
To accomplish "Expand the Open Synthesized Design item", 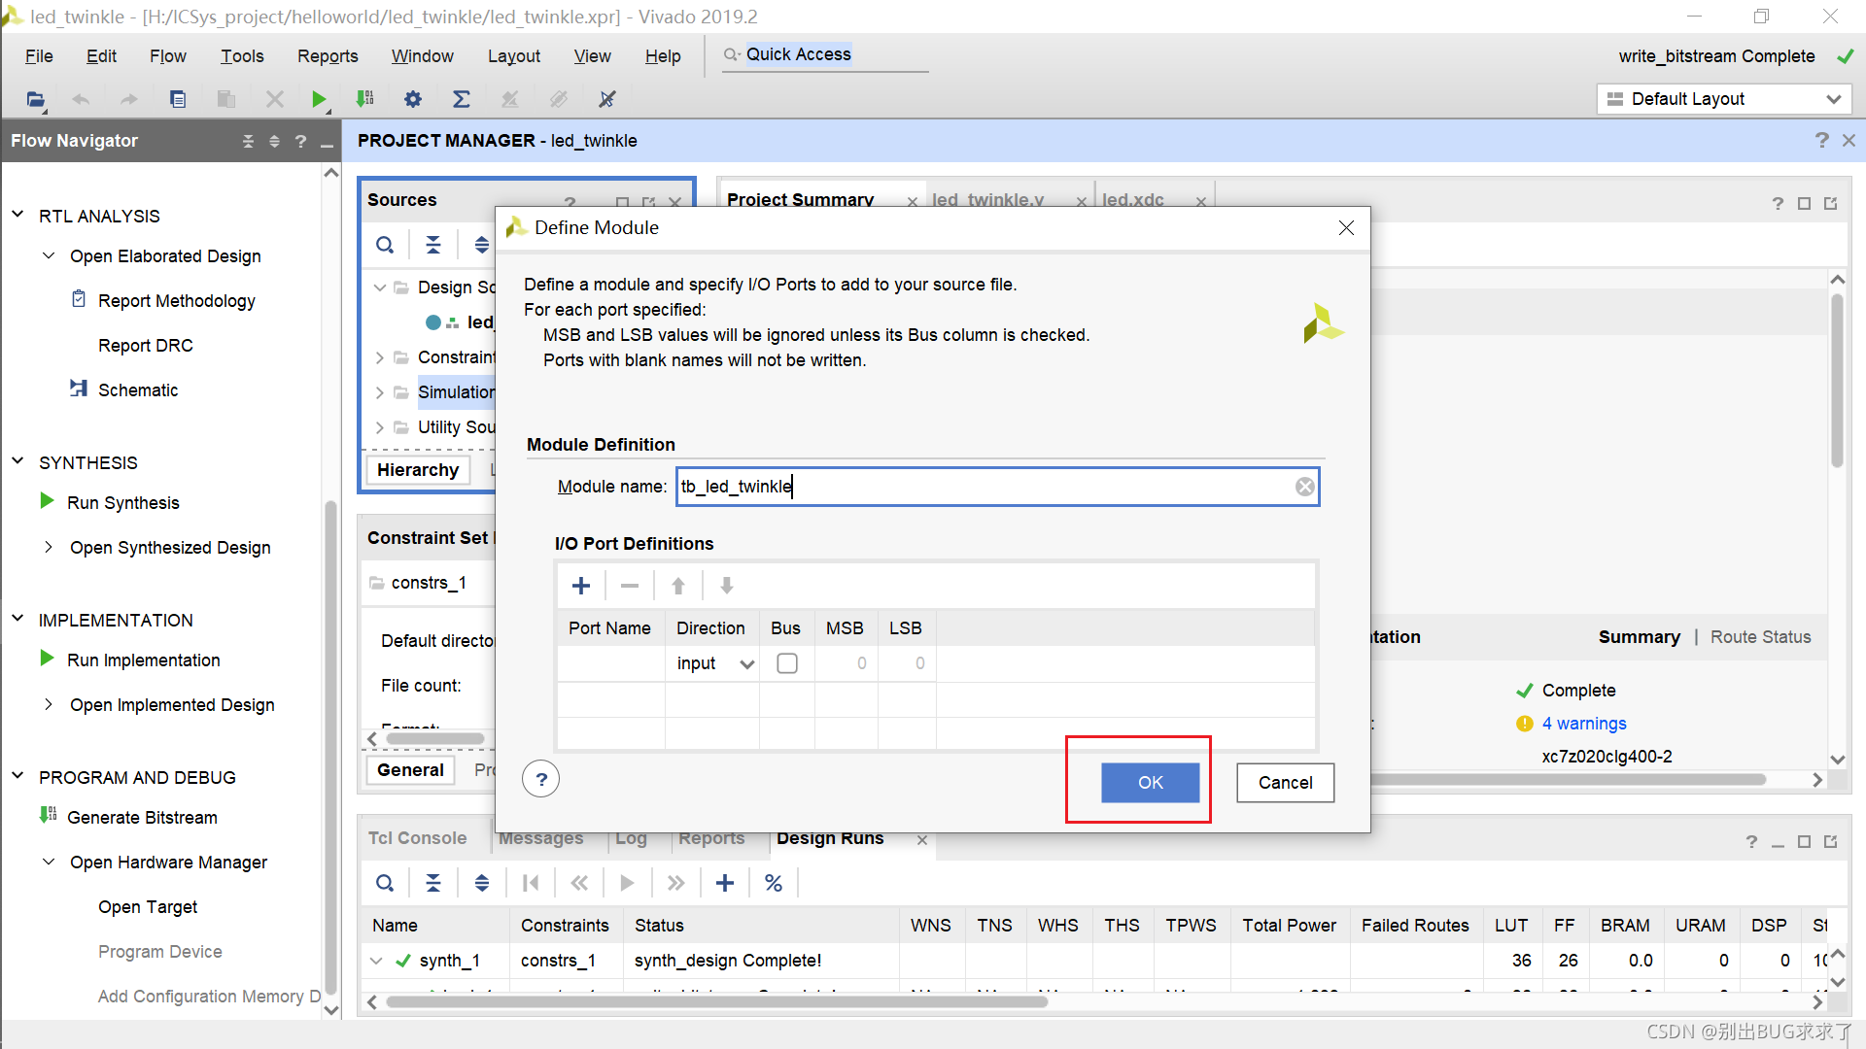I will tap(49, 548).
